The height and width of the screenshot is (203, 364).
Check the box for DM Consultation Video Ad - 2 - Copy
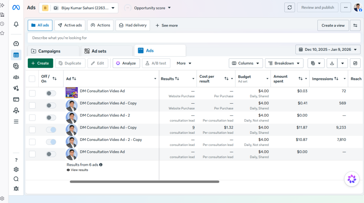tap(32, 142)
